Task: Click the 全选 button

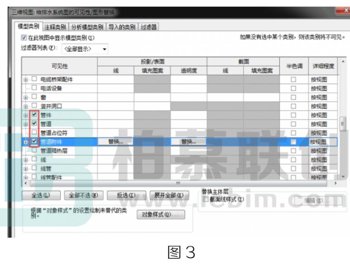Action: point(41,196)
